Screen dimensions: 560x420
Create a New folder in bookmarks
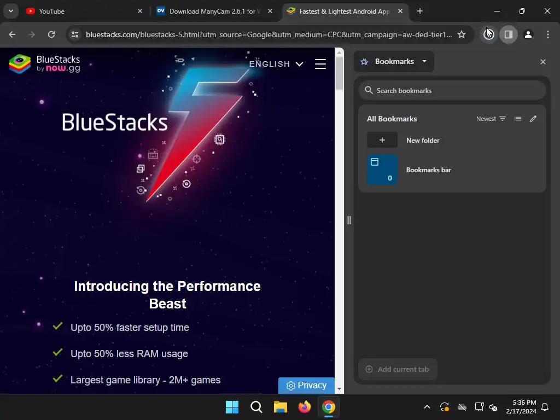pos(452,140)
